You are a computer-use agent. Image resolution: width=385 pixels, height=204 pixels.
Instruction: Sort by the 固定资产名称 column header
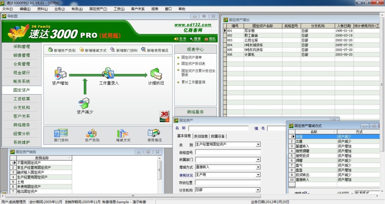pos(263,26)
